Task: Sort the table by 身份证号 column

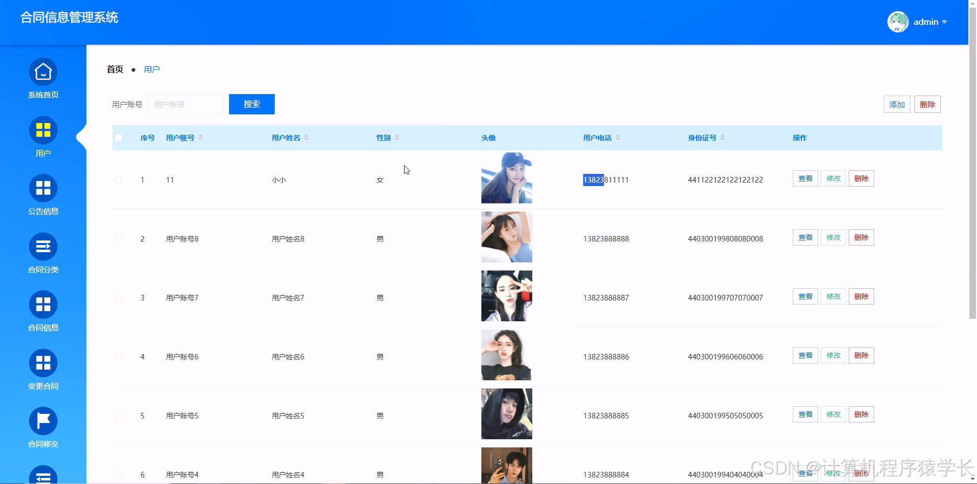Action: pyautogui.click(x=722, y=137)
